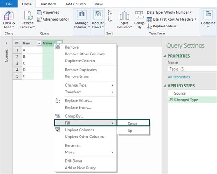Select the Changed Type applied step
The image size is (217, 174).
point(193,100)
